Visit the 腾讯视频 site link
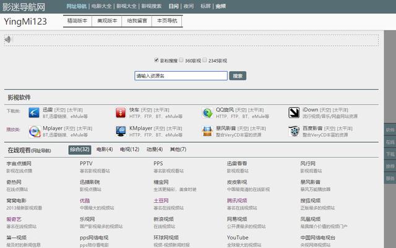The width and height of the screenshot is (396, 248). pyautogui.click(x=237, y=201)
